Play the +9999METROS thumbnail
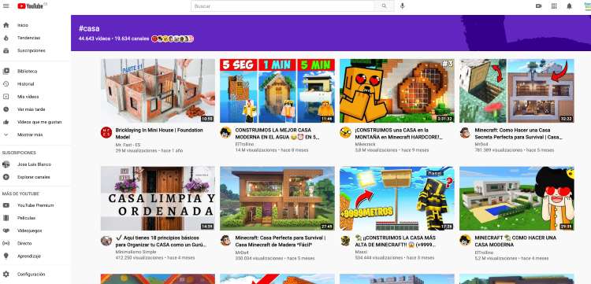The width and height of the screenshot is (591, 284). pyautogui.click(x=397, y=198)
